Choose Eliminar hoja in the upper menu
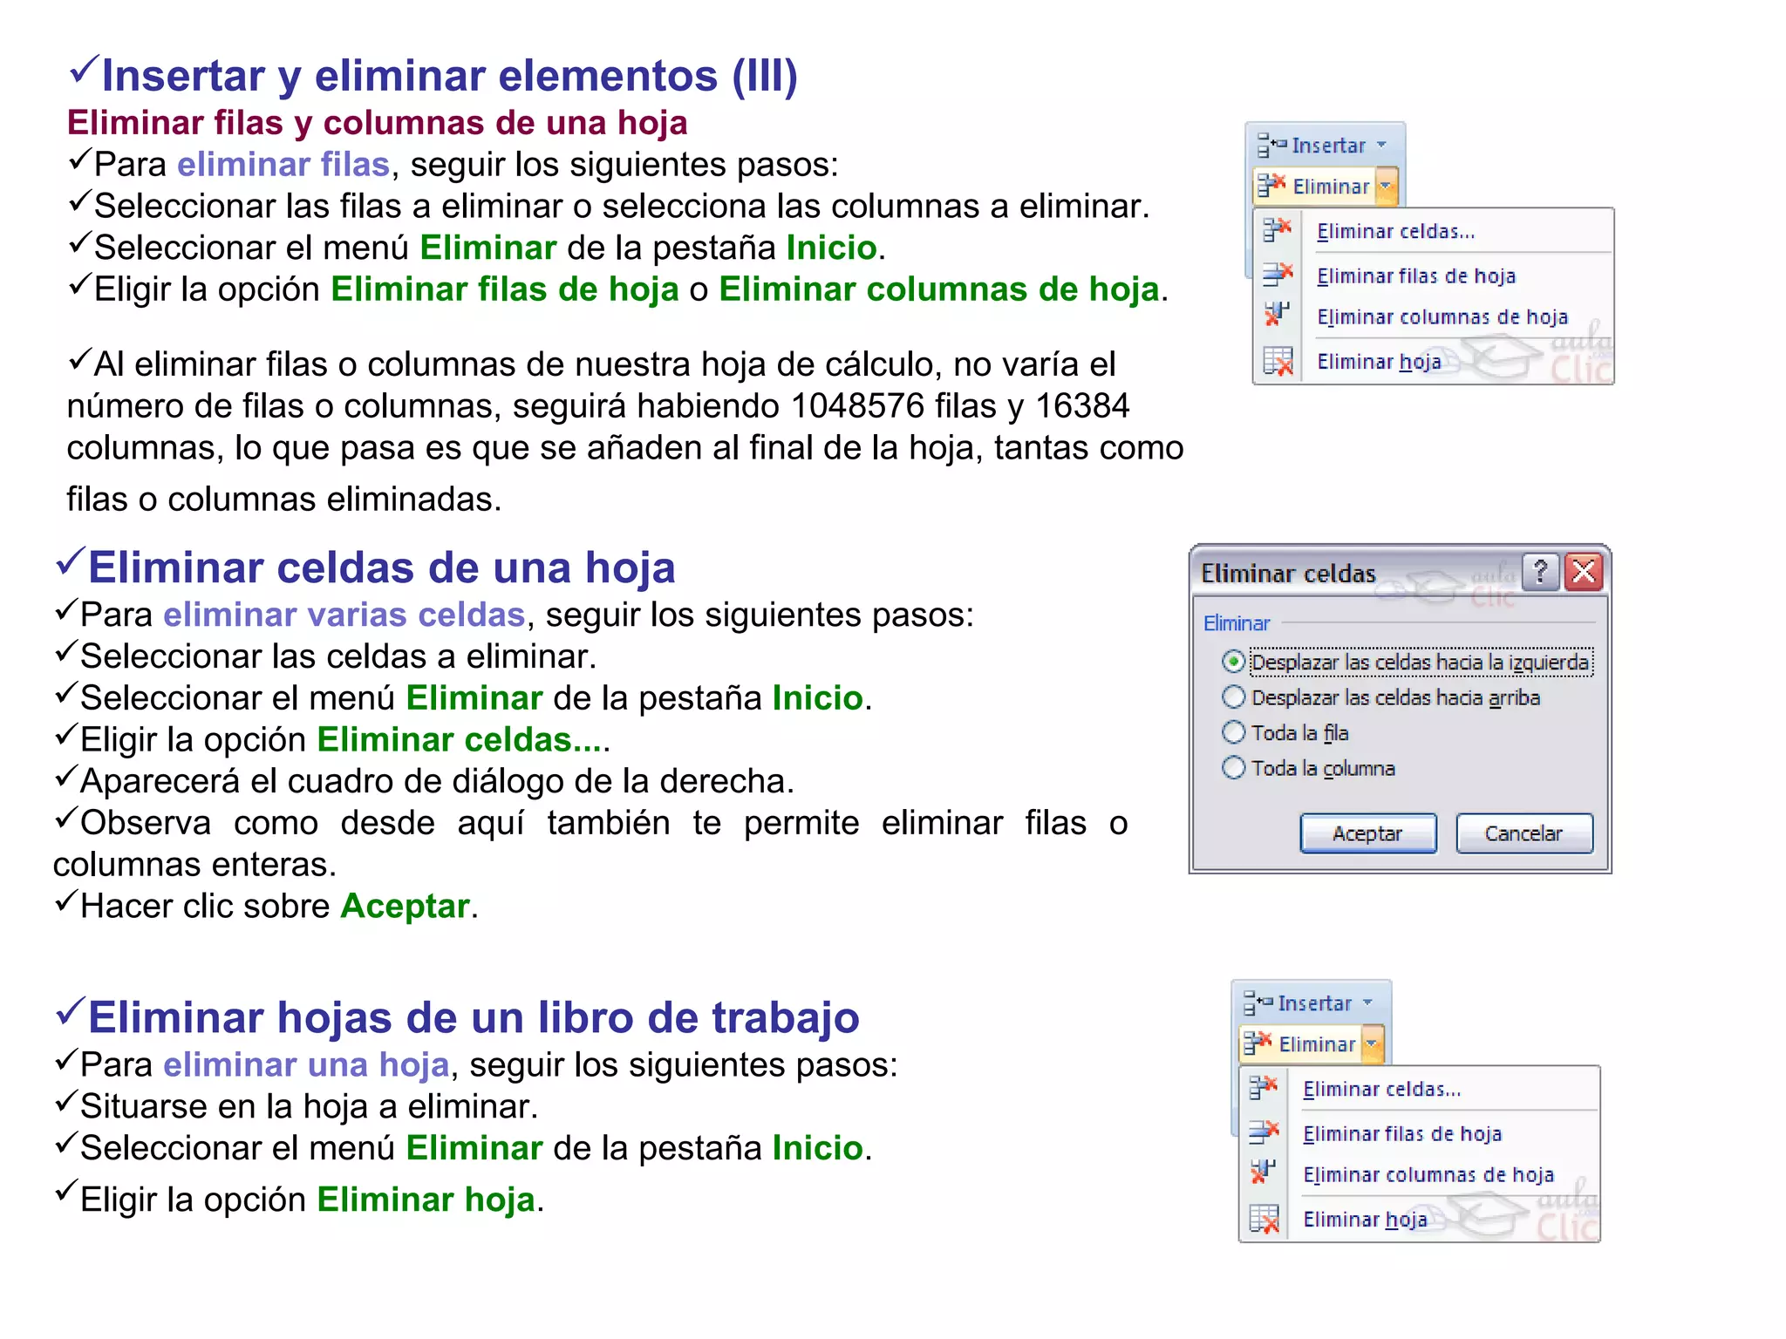The width and height of the screenshot is (1786, 1339). point(1378,361)
